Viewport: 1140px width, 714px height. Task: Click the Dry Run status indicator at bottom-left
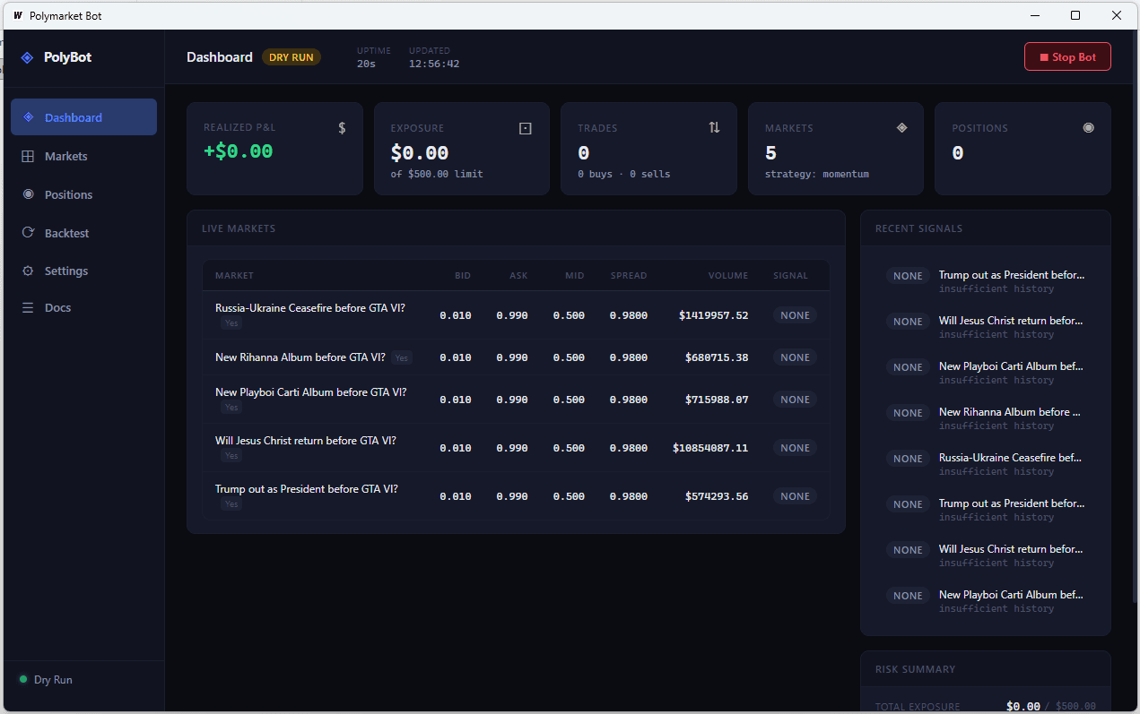[x=46, y=680]
